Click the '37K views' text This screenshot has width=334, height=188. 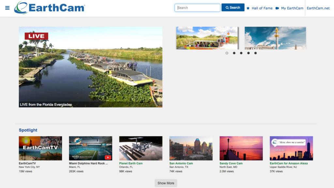276,171
